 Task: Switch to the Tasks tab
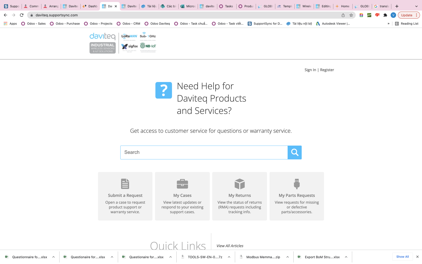point(227,6)
